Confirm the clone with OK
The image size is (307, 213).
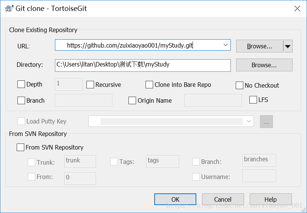pos(175,199)
